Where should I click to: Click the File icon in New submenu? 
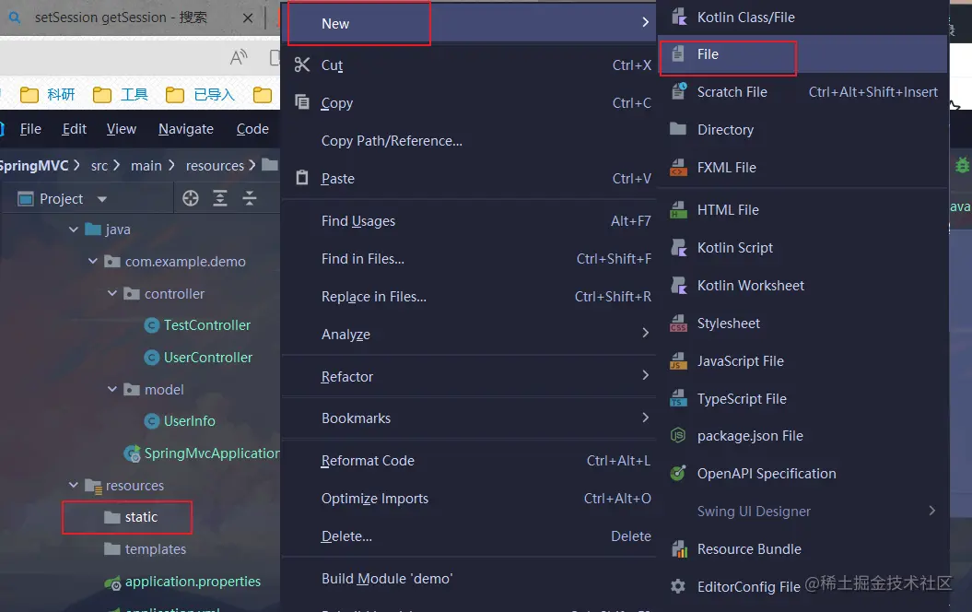click(678, 54)
